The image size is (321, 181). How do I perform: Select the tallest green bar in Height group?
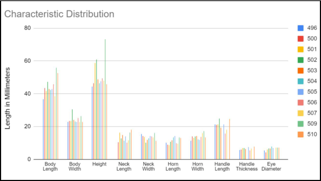pyautogui.click(x=105, y=99)
